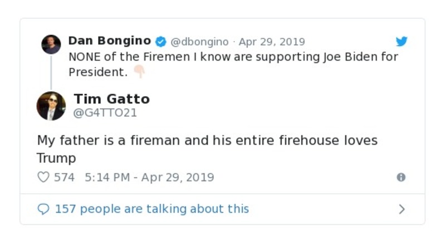This screenshot has width=445, height=246.
Task: Visit the @dbongino handle
Action: tap(199, 42)
